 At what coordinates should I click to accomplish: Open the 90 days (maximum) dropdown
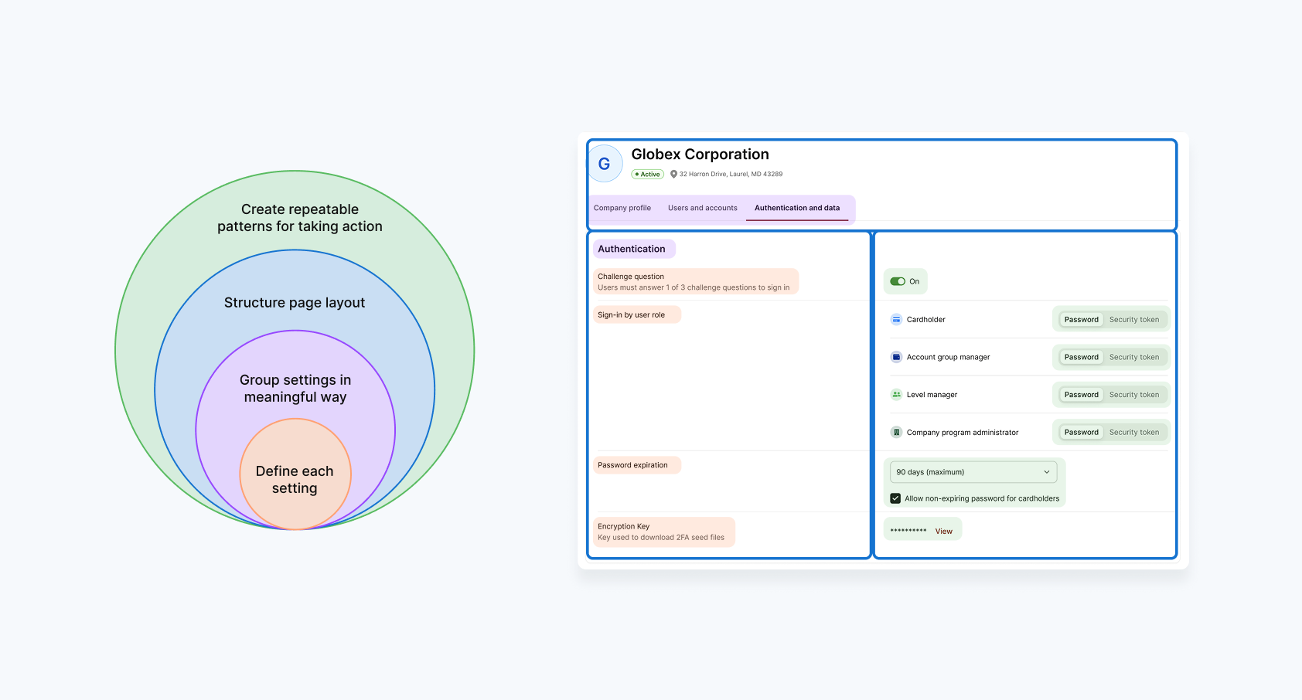pos(973,472)
